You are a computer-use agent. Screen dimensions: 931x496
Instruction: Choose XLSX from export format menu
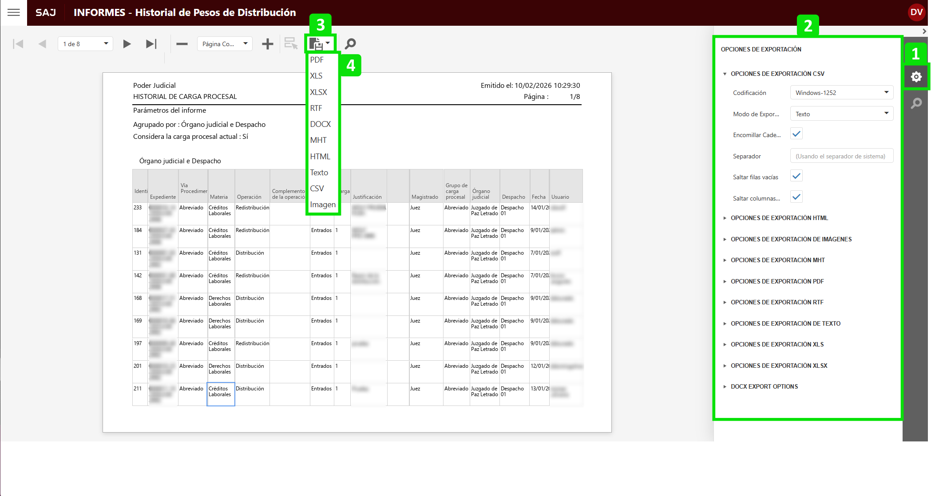click(x=318, y=92)
